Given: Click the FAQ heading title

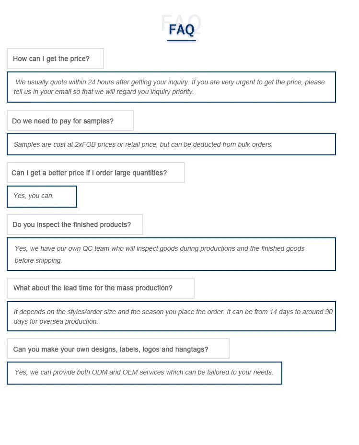Looking at the screenshot, I should pyautogui.click(x=182, y=30).
